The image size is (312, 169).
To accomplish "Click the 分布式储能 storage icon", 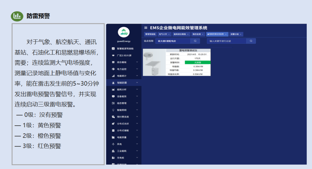I will coord(113,130).
